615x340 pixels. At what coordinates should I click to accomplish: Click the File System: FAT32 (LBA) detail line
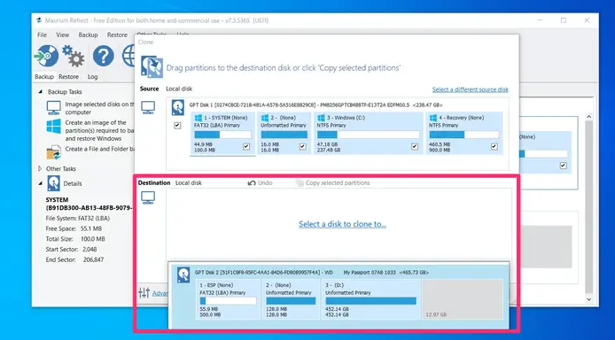(78, 218)
